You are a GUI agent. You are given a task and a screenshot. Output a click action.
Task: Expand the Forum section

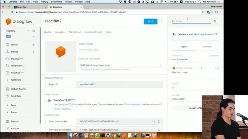(x=14, y=112)
